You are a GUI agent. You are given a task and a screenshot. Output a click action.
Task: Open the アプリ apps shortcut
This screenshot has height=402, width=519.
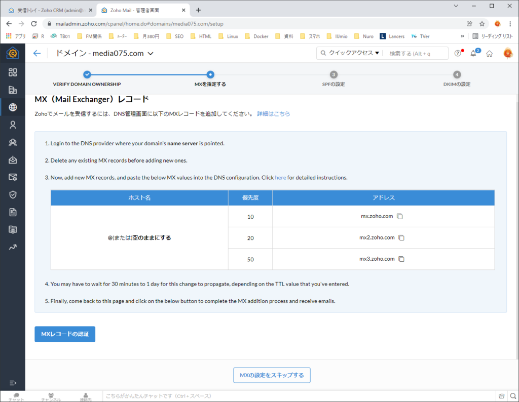tap(16, 36)
